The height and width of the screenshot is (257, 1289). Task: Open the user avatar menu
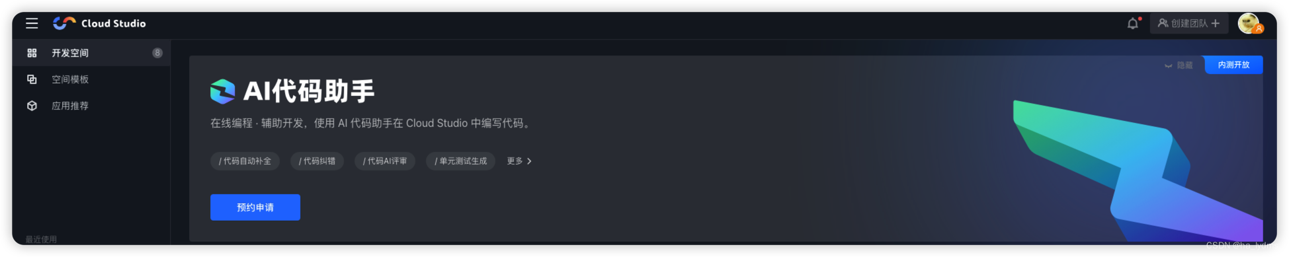tap(1249, 23)
